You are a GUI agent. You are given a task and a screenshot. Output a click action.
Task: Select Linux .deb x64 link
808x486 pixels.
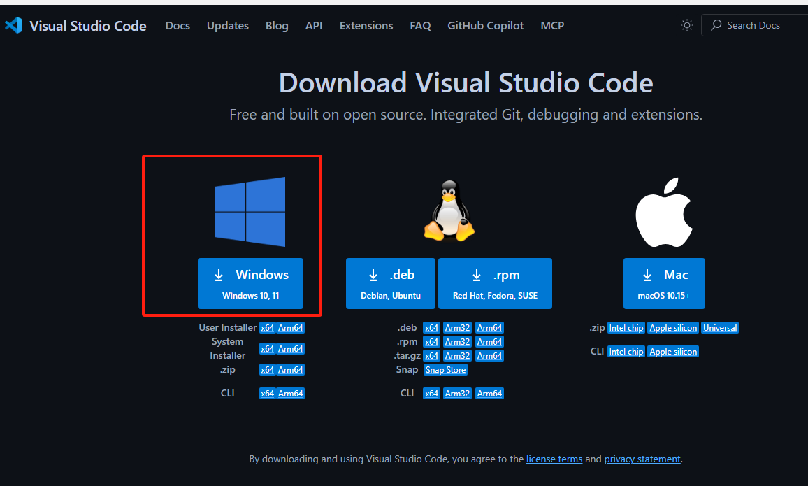coord(431,328)
